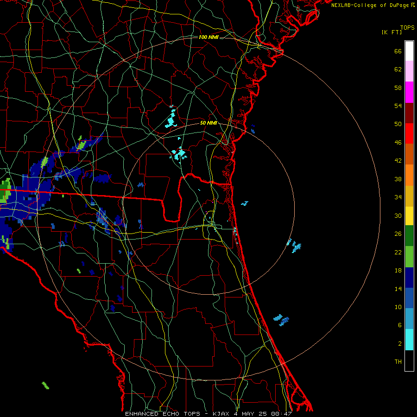The image size is (417, 417).
Task: Click the TOPS legend title
Action: [407, 28]
